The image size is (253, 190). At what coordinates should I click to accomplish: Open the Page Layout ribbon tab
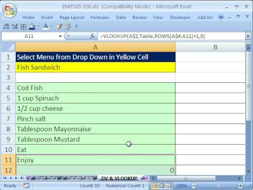point(72,17)
